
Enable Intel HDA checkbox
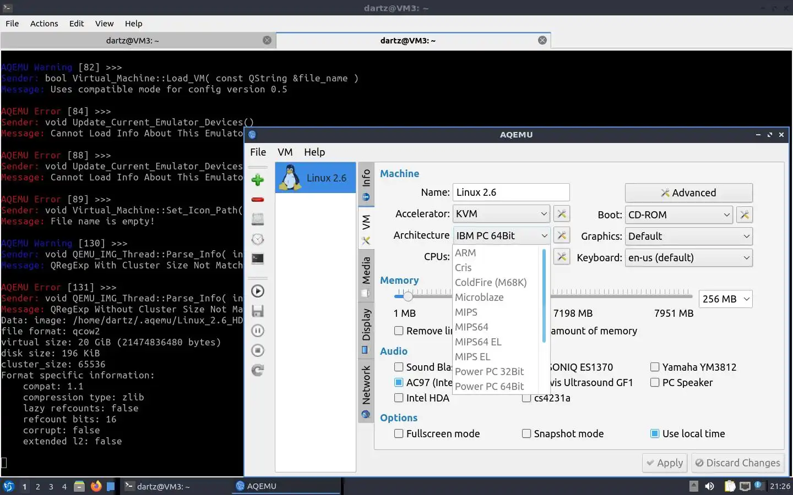pyautogui.click(x=399, y=398)
